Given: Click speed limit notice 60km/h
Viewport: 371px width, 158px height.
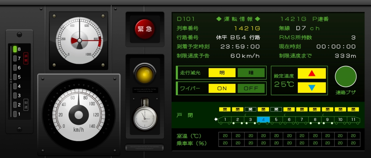Looking at the screenshot, I should point(245,56).
